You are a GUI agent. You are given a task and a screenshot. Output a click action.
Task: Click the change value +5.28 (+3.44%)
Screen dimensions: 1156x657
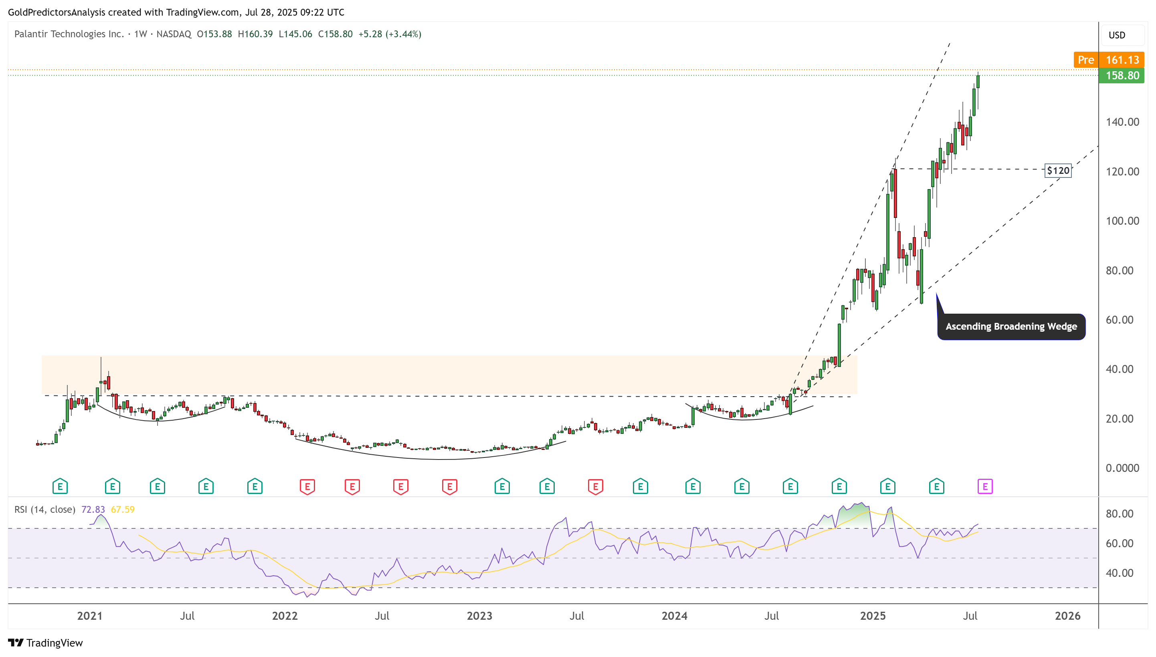(390, 34)
